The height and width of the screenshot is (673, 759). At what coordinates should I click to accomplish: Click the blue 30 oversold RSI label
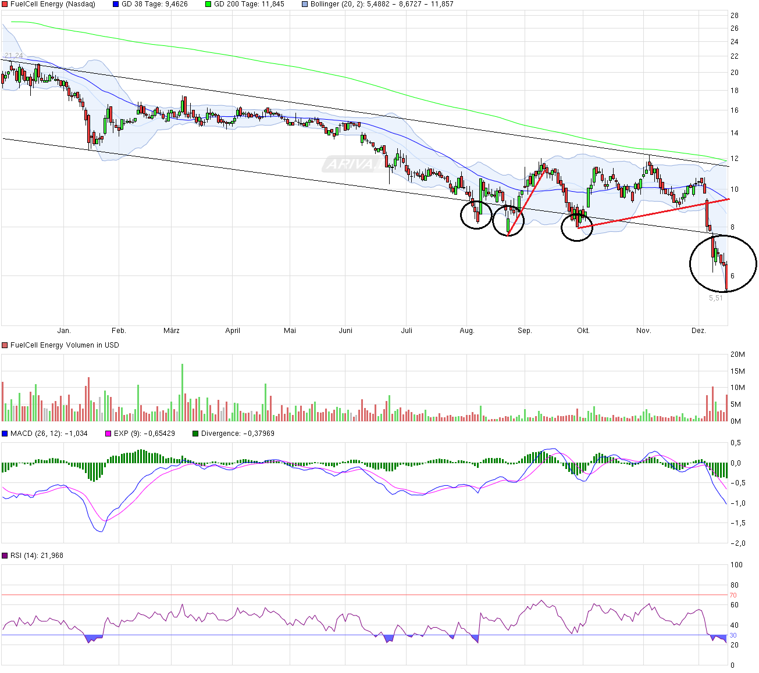click(733, 635)
